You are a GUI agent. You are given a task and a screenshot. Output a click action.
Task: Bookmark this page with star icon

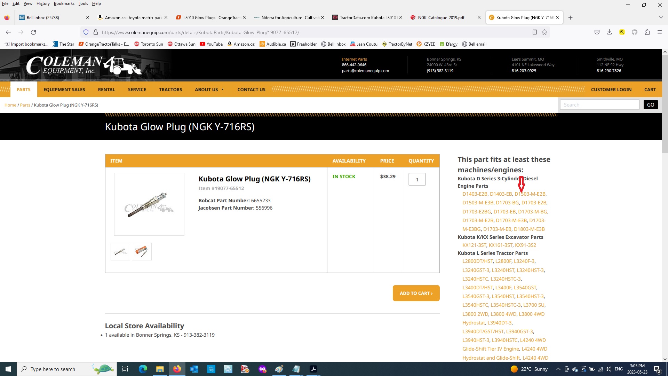(x=544, y=32)
